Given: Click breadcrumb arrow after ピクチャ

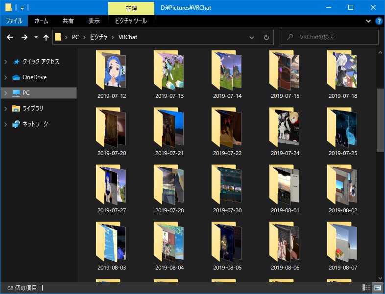Looking at the screenshot, I should (113, 37).
